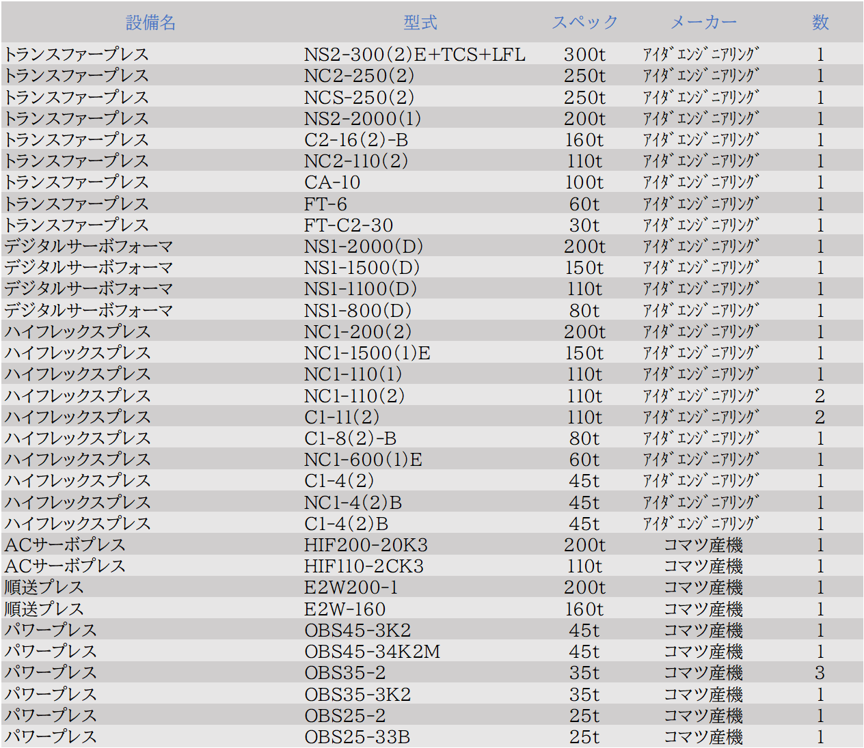Select the NS1-2000(D) model cell
864x748 pixels.
364,247
